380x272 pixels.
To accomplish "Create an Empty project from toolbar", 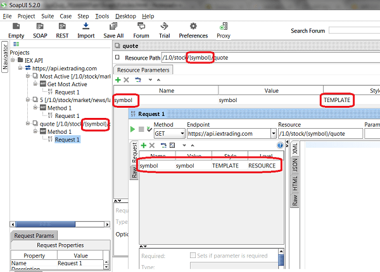I will [16, 30].
